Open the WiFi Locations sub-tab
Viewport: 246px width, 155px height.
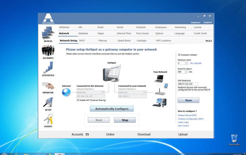(x=163, y=40)
